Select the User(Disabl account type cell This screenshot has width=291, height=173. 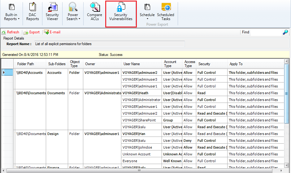pyautogui.click(x=172, y=93)
